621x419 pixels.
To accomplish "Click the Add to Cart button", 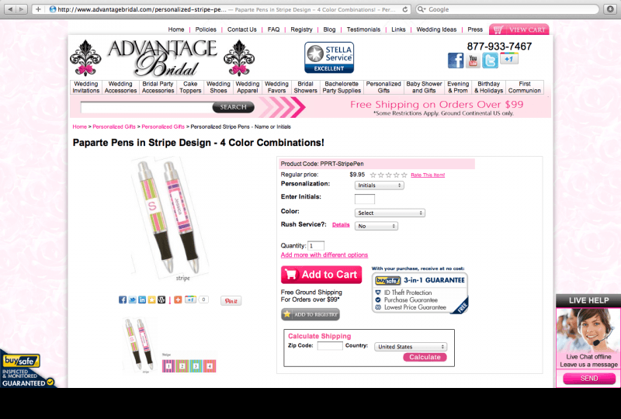I will pyautogui.click(x=321, y=275).
